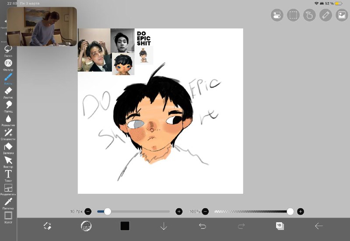This screenshot has width=350, height=241.
Task: Select the Ластик eraser tool
Action: (x=8, y=91)
